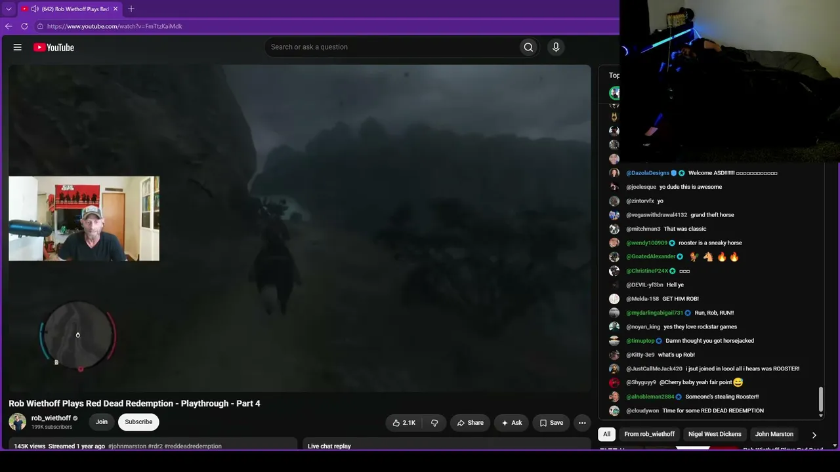Mute the tab using speaker icon
The image size is (840, 472).
(x=35, y=9)
